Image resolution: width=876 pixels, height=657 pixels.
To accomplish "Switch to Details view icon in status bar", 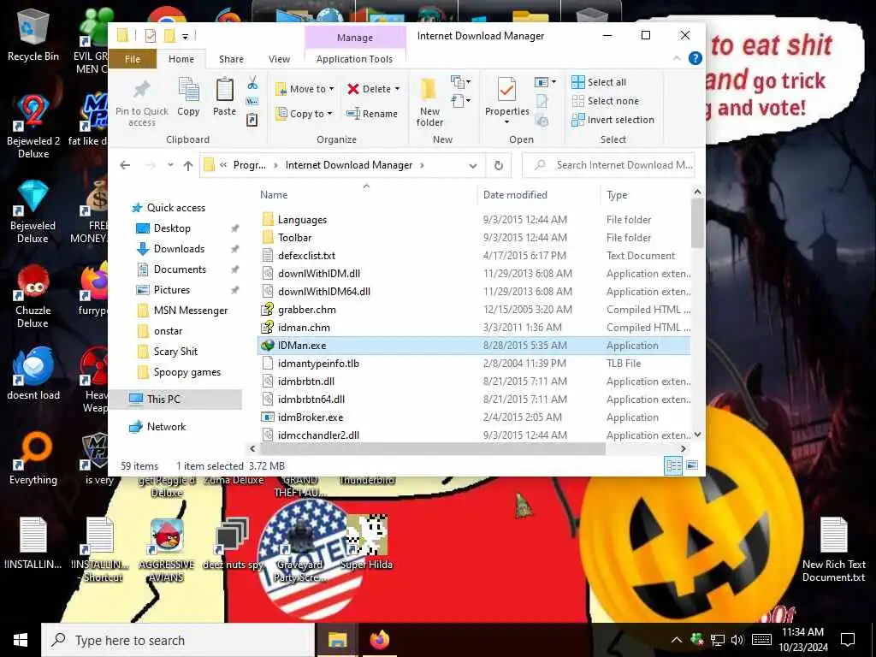I will tap(673, 465).
